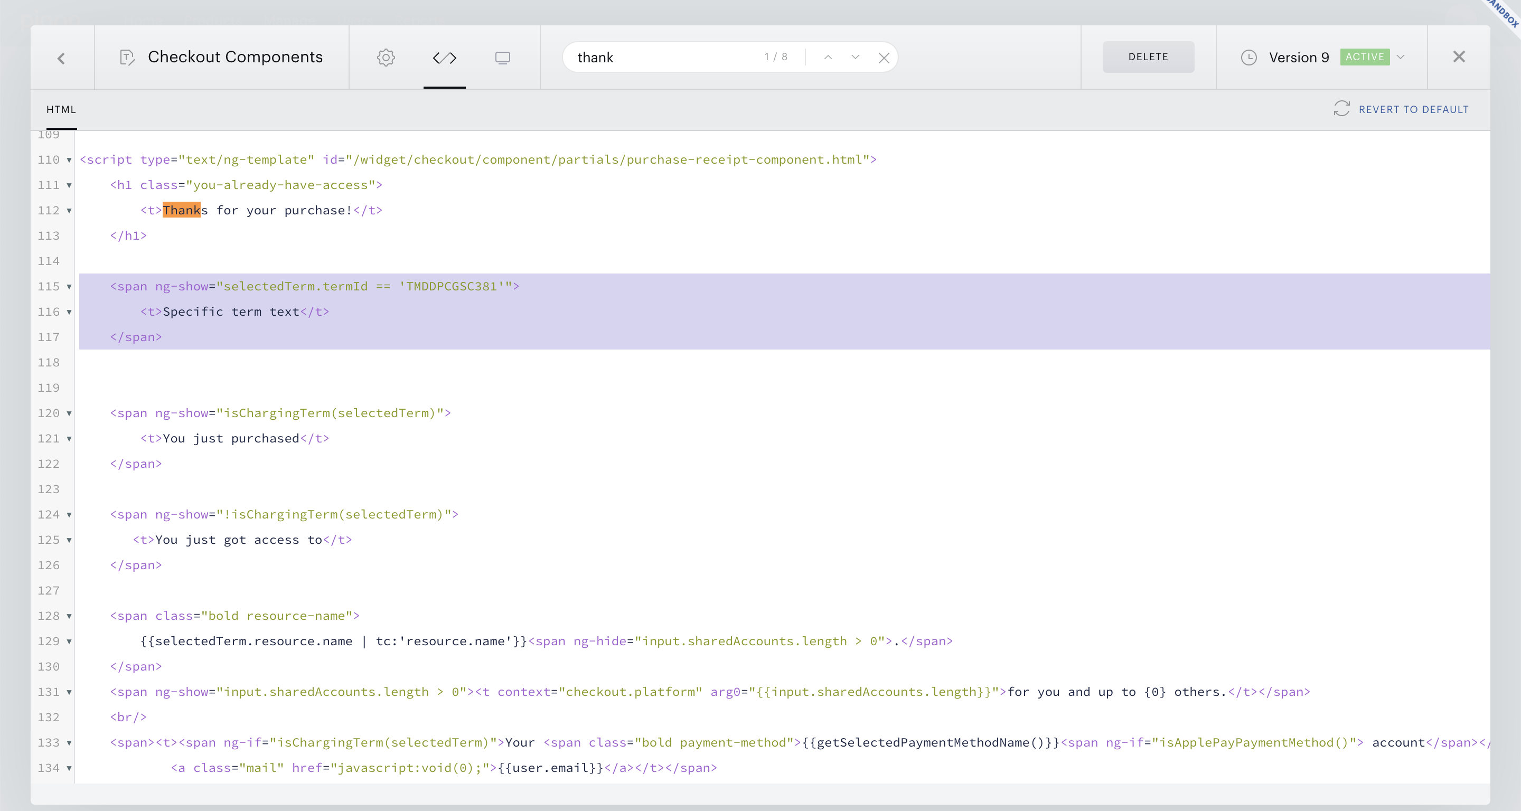Click line number 123 in gutter
The image size is (1521, 811).
(x=49, y=489)
